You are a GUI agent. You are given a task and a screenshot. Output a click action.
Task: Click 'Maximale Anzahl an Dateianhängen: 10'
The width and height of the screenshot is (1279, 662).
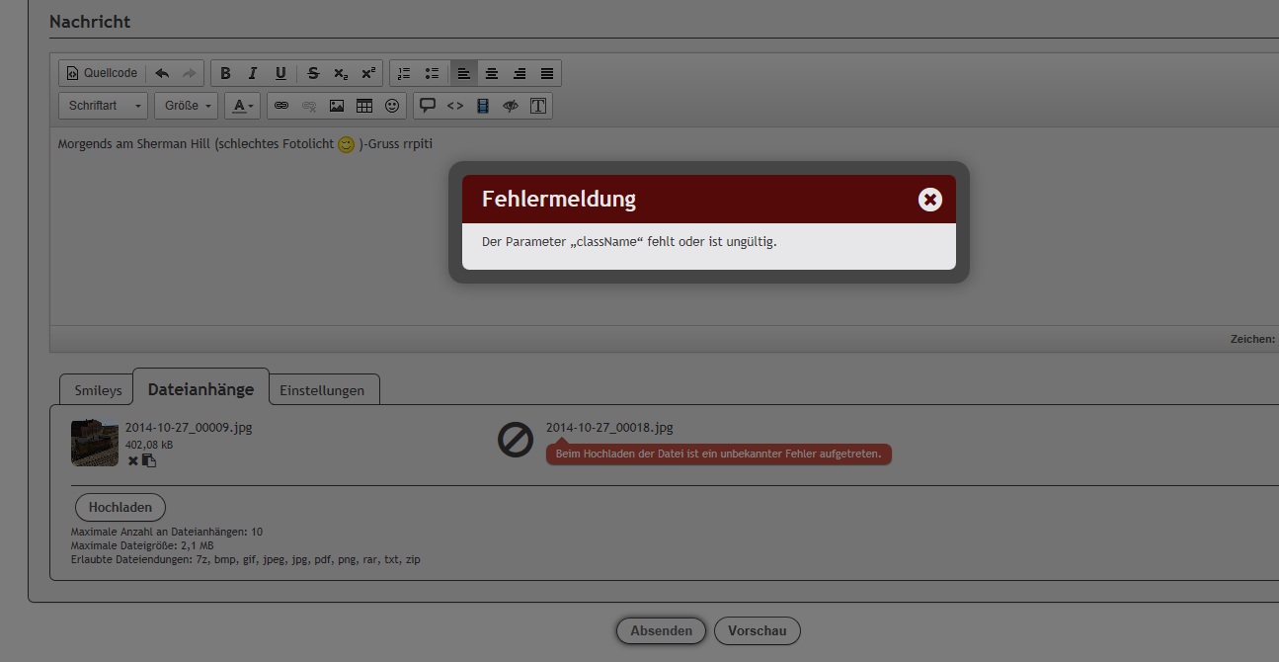click(x=167, y=532)
